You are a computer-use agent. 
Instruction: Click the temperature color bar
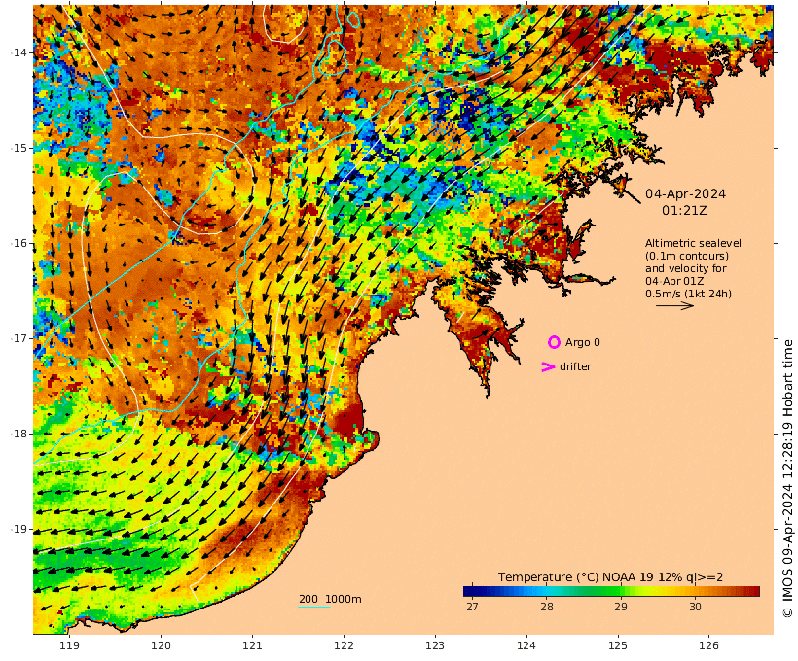tap(611, 591)
